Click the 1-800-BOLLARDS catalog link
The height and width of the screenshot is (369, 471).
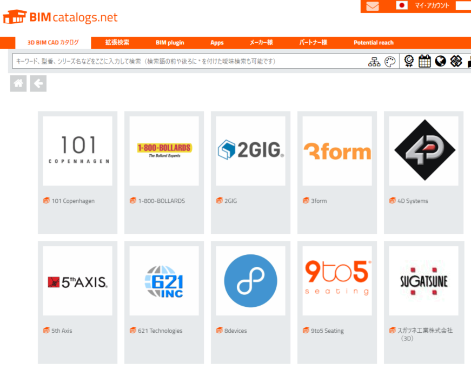161,201
